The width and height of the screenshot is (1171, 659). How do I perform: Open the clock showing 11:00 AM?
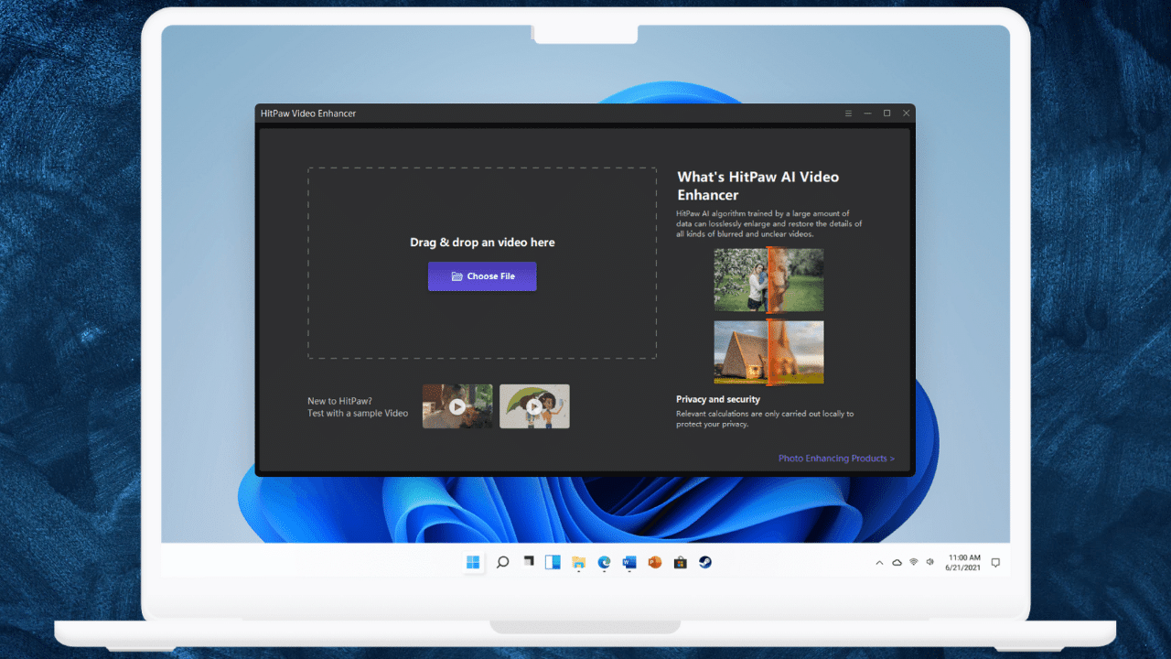[963, 562]
